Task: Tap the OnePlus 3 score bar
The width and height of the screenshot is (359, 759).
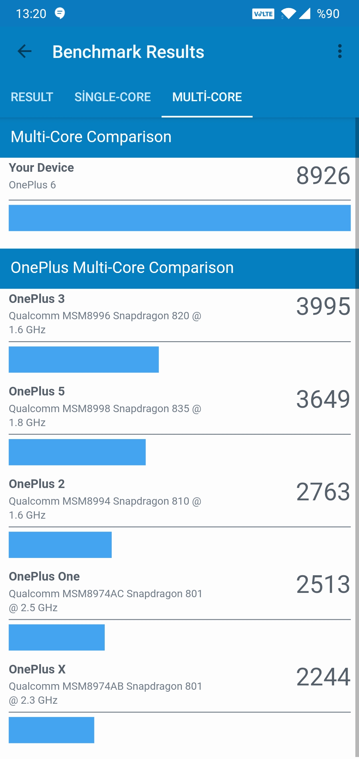Action: pos(84,360)
